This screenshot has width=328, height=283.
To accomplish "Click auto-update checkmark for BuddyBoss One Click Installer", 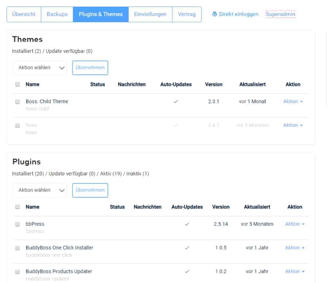I will pyautogui.click(x=187, y=248).
